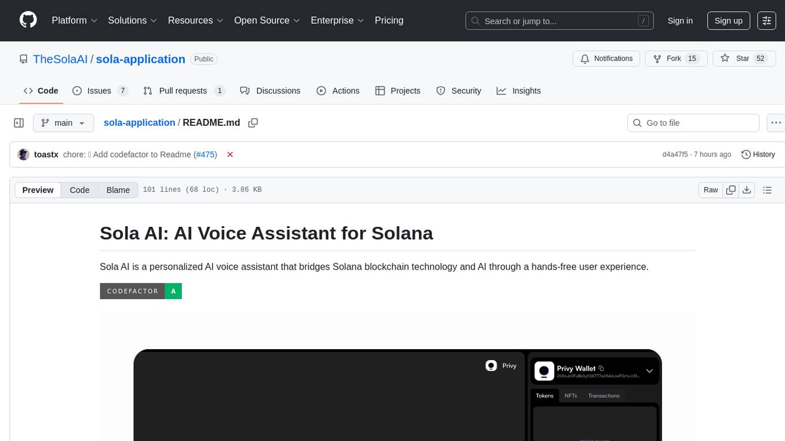Download the raw file icon
This screenshot has width=785, height=441.
pos(747,190)
